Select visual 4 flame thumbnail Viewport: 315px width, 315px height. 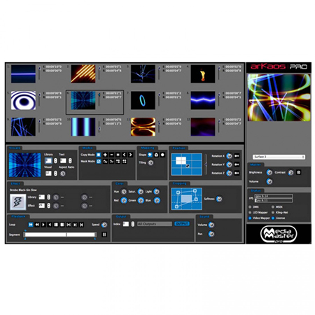point(203,74)
